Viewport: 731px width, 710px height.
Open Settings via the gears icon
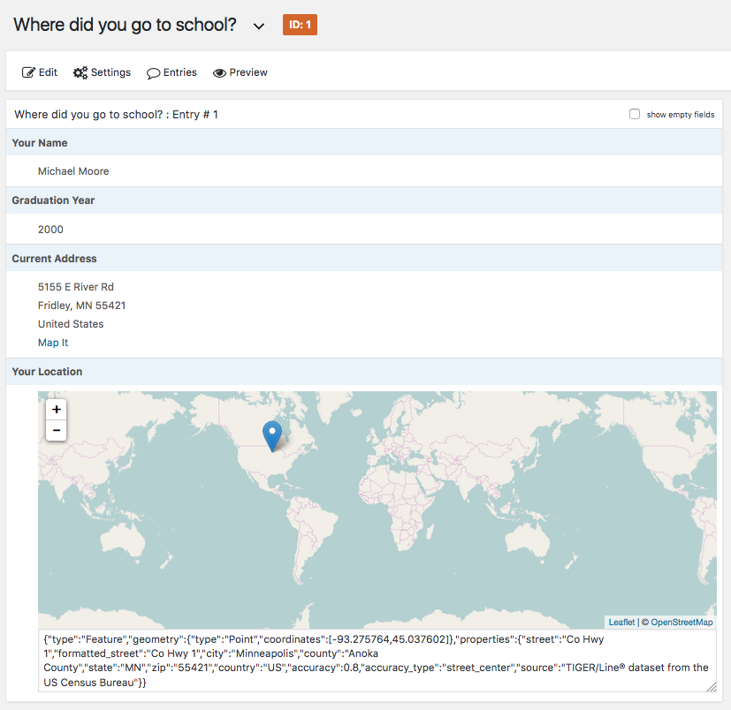pyautogui.click(x=80, y=72)
